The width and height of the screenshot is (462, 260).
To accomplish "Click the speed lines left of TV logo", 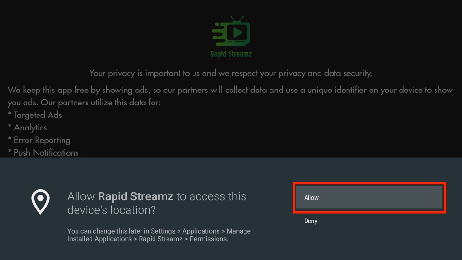I will pos(219,34).
